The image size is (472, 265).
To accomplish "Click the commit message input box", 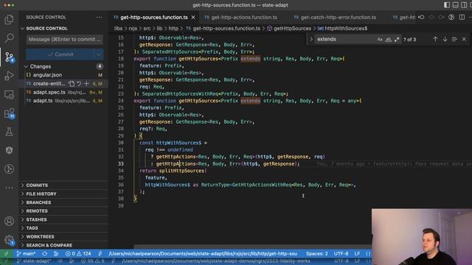I will (64, 39).
